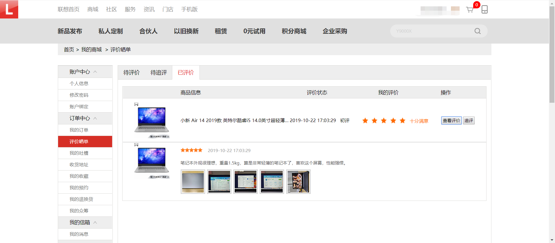Open the shopping cart icon

point(470,10)
